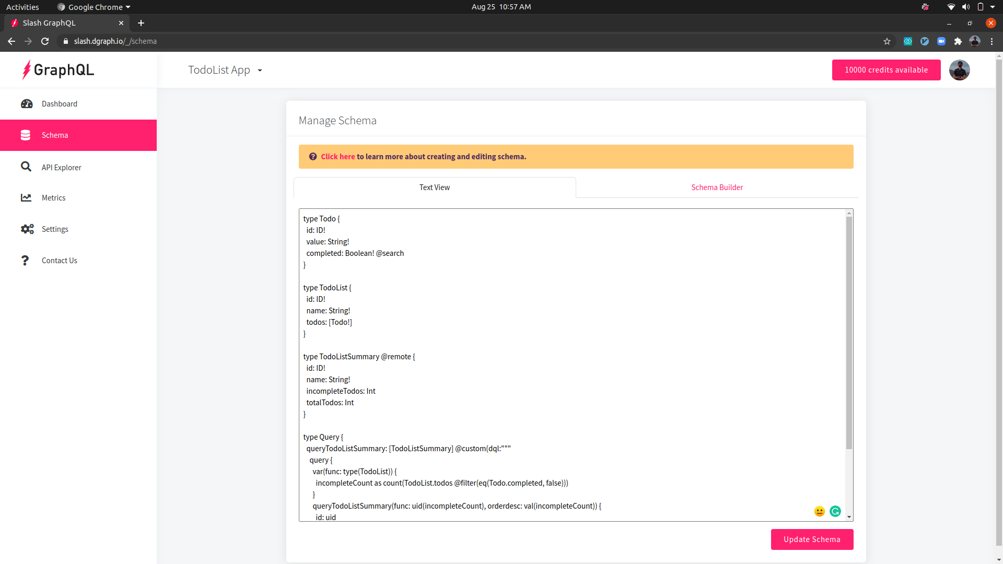Open the clock showing Aug 25 10:57 AM
Screen dimensions: 1003x564
point(501,7)
